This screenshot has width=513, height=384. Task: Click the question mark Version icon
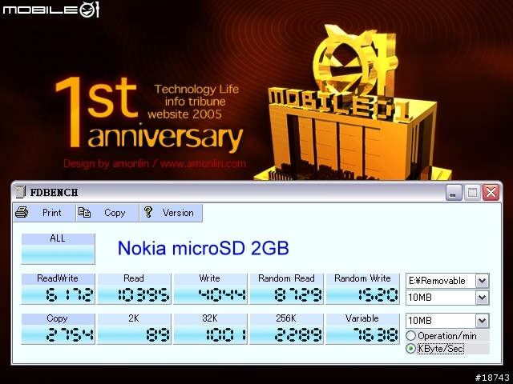(148, 212)
